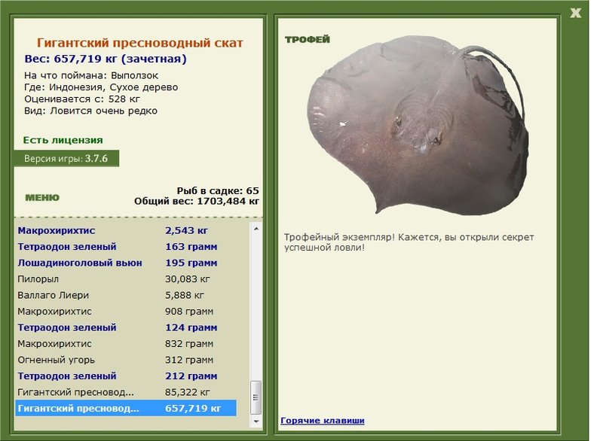
Task: Click the Версия игры: 3.7.6 label
Action: (x=66, y=159)
